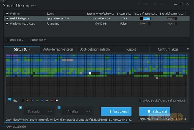
Task: Switch to the Status (C:) tab
Action: coord(22,49)
